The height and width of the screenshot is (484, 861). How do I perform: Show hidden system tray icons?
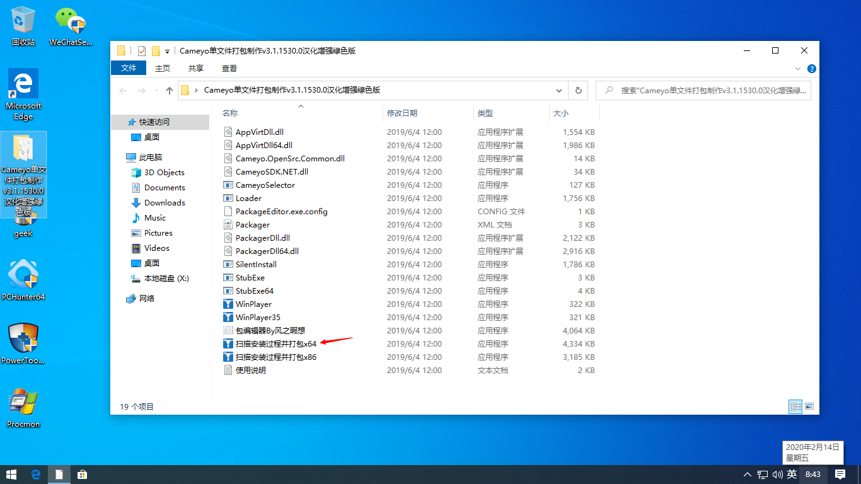point(748,475)
